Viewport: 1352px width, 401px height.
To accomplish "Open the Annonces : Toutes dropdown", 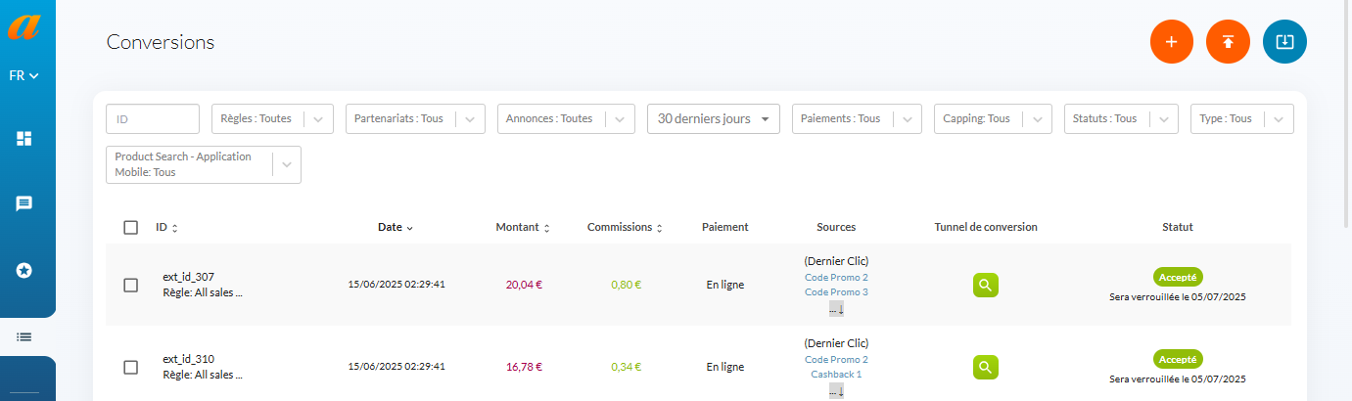I will (566, 118).
